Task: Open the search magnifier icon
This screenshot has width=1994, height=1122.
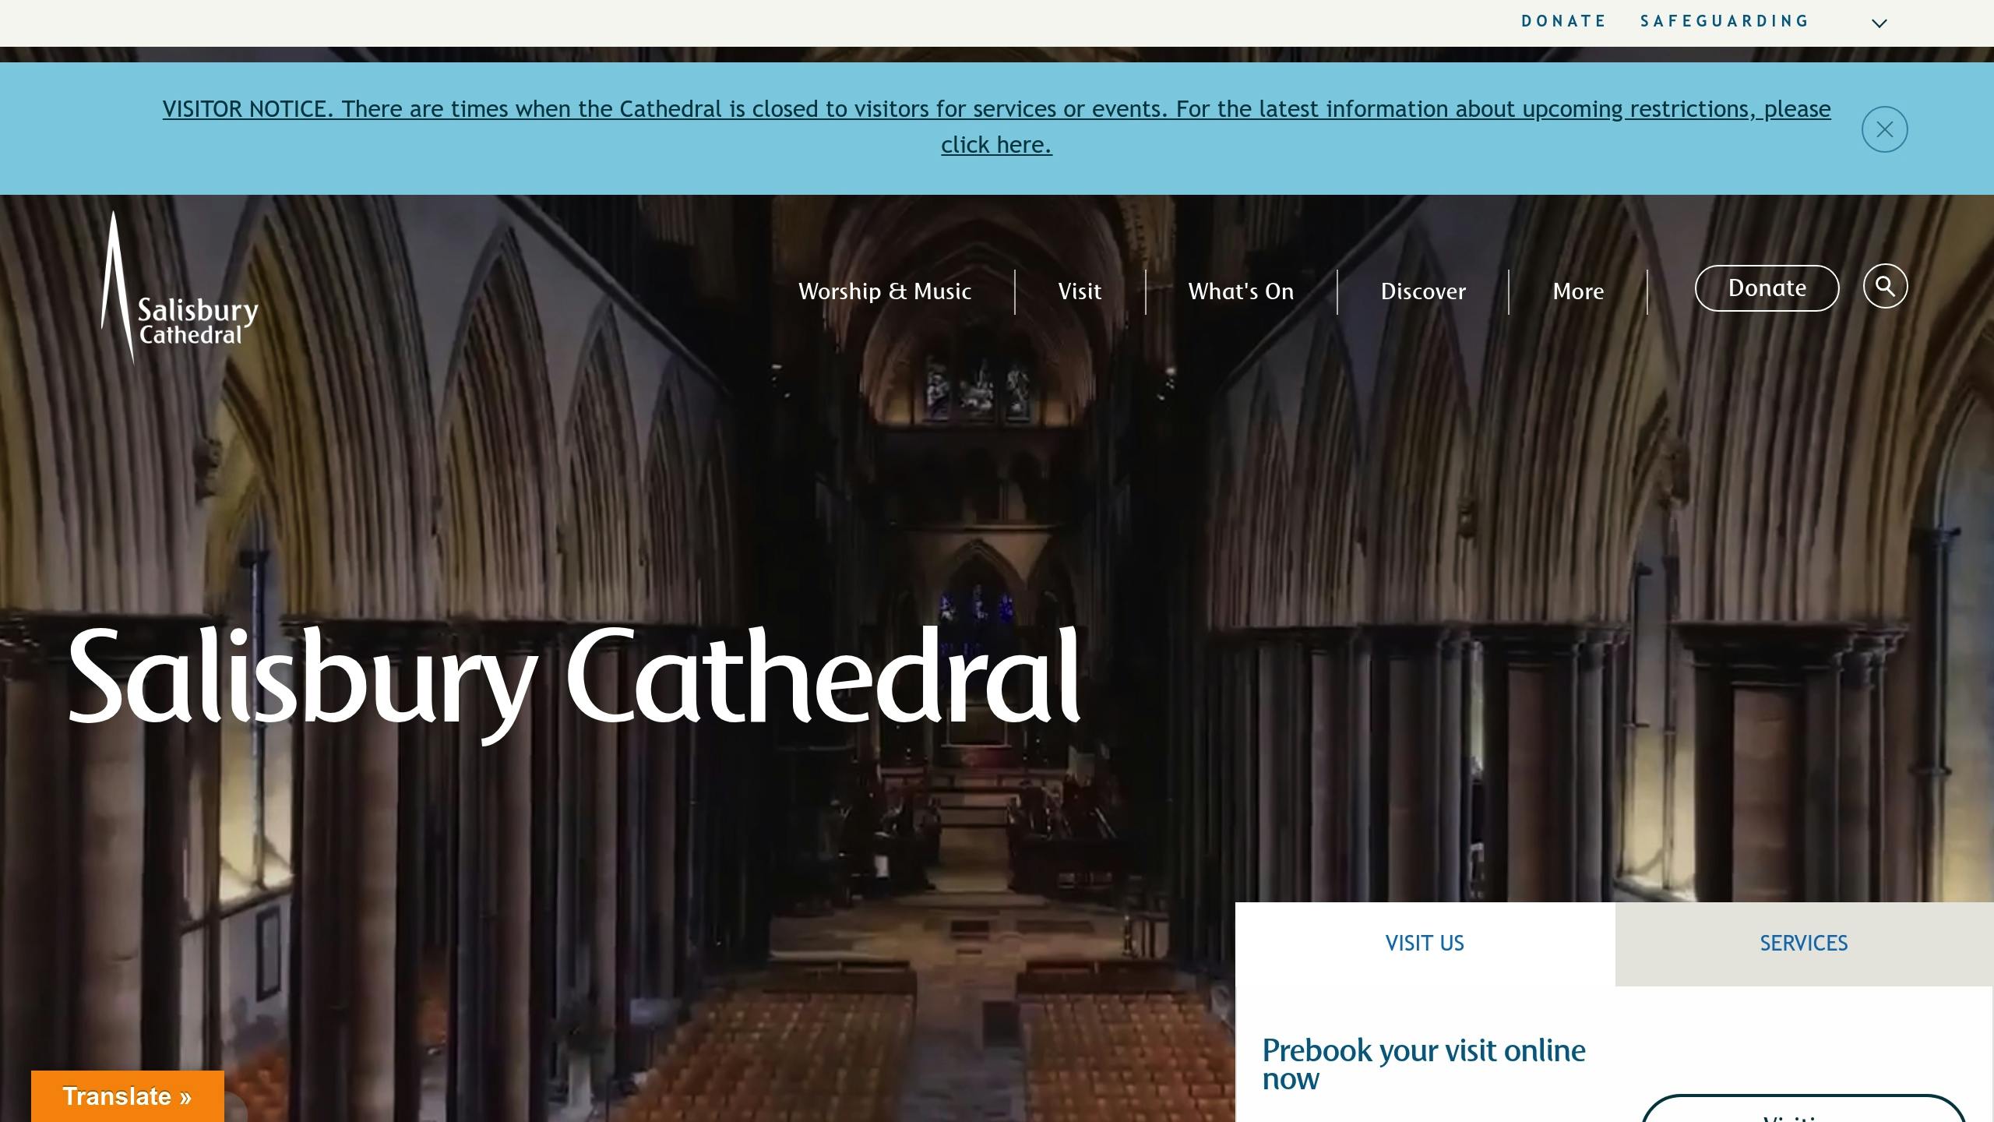Action: coord(1885,286)
